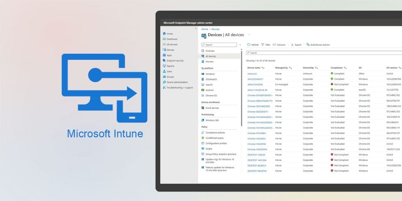
Task: Open Group Policy analytics (preview)
Action: pyautogui.click(x=219, y=154)
